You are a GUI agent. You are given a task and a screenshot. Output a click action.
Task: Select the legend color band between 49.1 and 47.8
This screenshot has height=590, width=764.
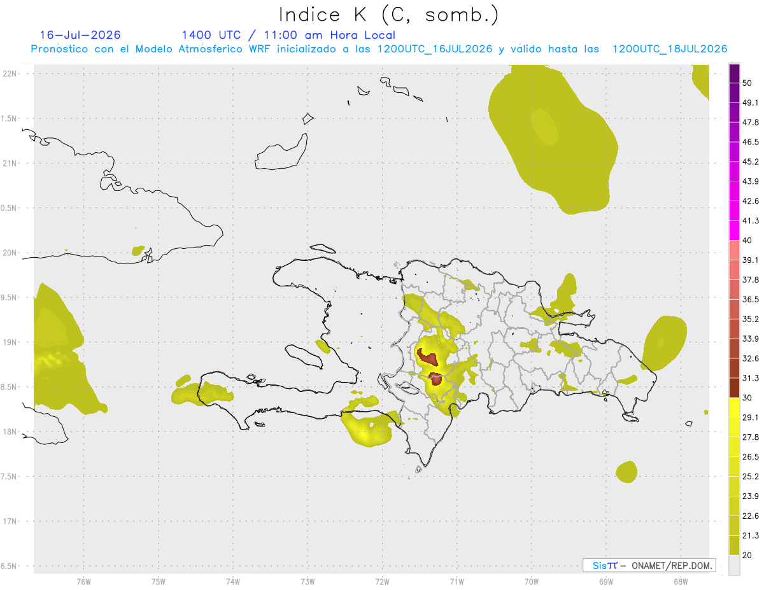734,113
